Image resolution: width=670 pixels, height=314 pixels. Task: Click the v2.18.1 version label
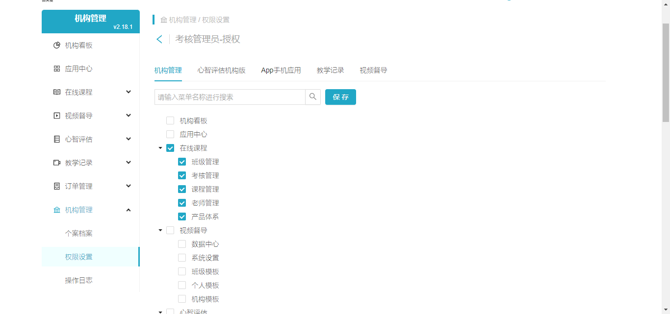pos(123,27)
